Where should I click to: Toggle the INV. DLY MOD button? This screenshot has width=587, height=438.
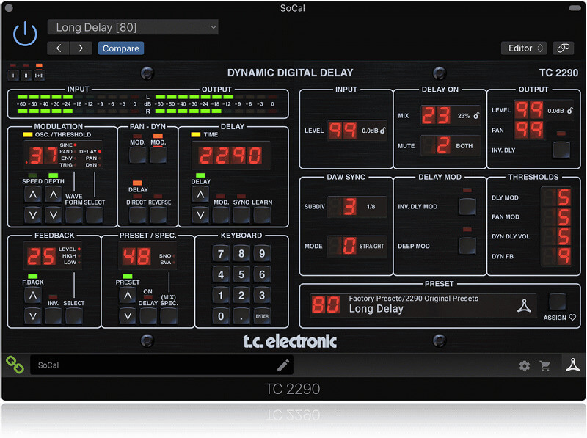pos(467,206)
